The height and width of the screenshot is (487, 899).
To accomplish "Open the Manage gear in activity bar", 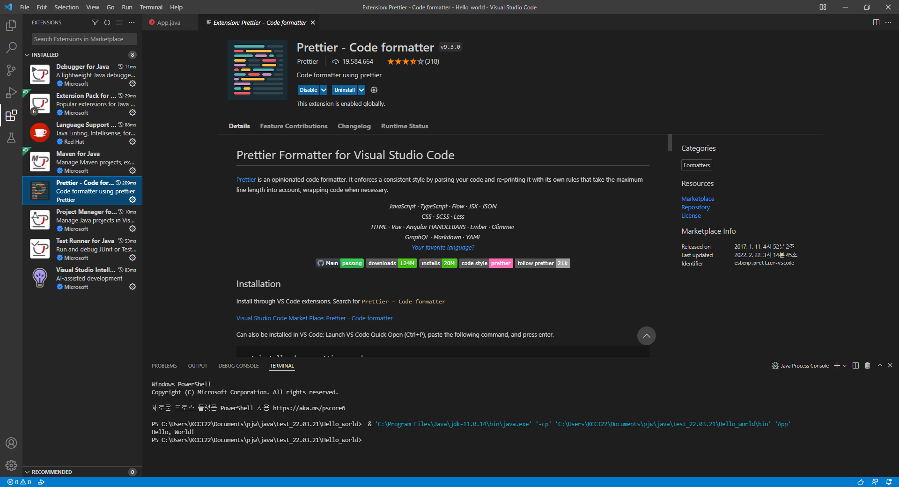I will (11, 465).
